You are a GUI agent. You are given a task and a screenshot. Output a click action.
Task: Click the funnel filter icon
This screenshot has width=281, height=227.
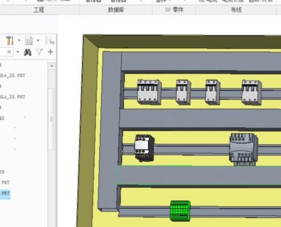[x=39, y=52]
